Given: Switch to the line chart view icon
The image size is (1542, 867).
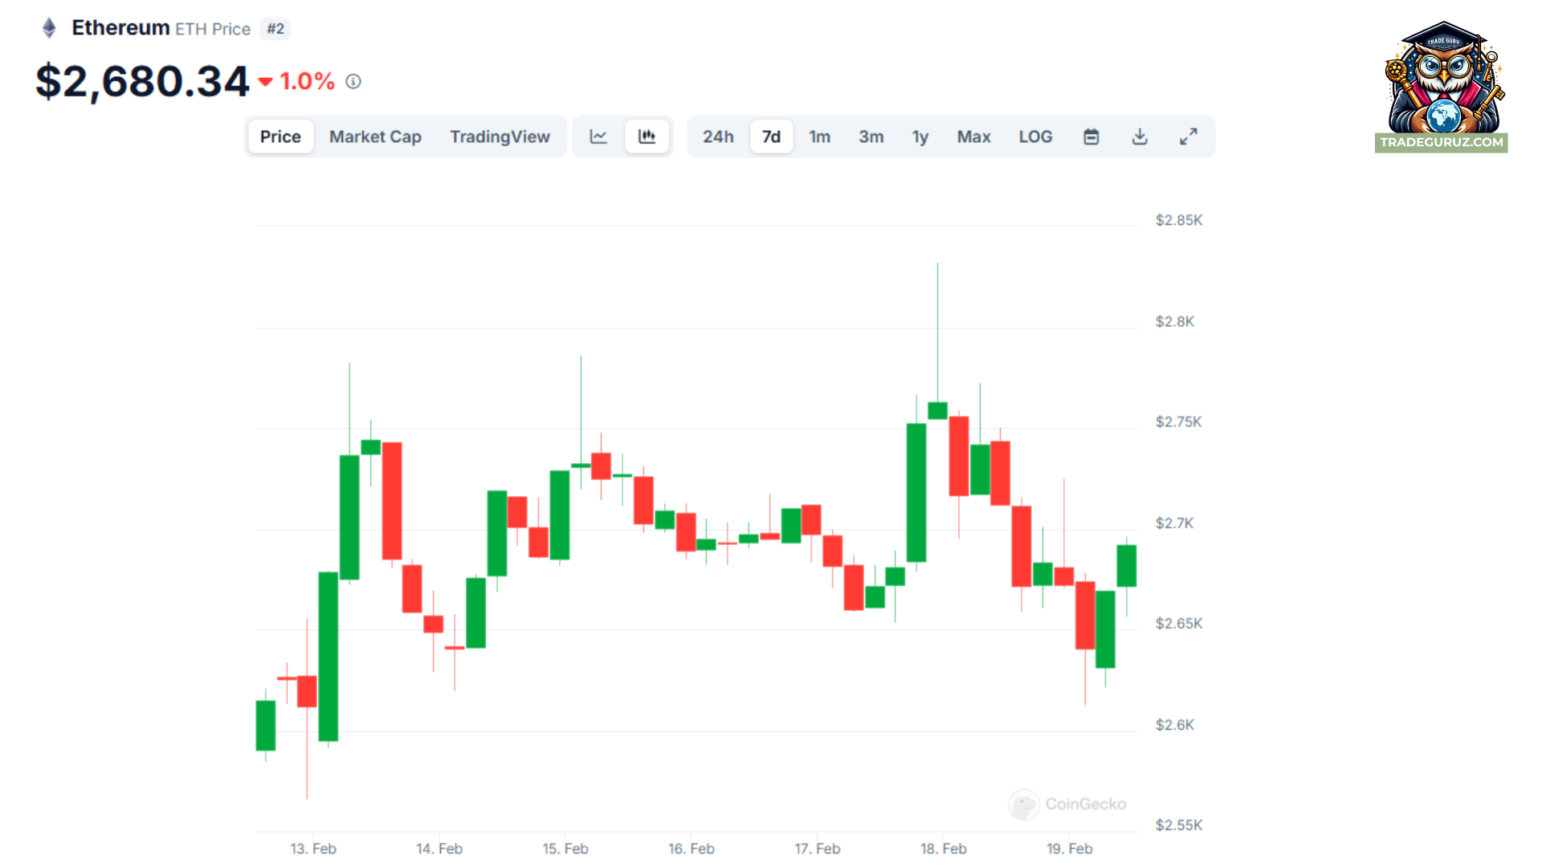Looking at the screenshot, I should pyautogui.click(x=598, y=136).
